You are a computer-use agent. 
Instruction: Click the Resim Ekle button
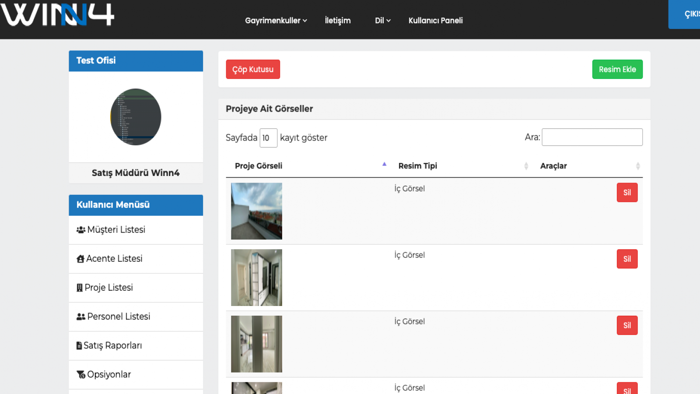[617, 69]
